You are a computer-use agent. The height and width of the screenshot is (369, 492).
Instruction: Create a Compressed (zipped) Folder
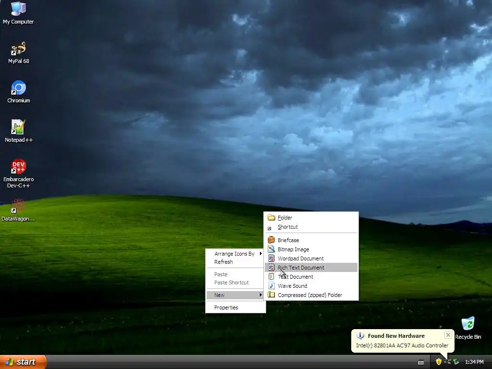point(311,295)
